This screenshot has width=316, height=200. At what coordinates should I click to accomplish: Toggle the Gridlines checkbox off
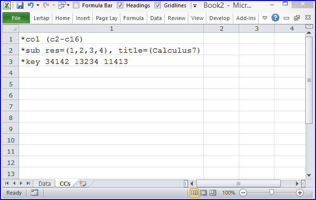coord(158,5)
